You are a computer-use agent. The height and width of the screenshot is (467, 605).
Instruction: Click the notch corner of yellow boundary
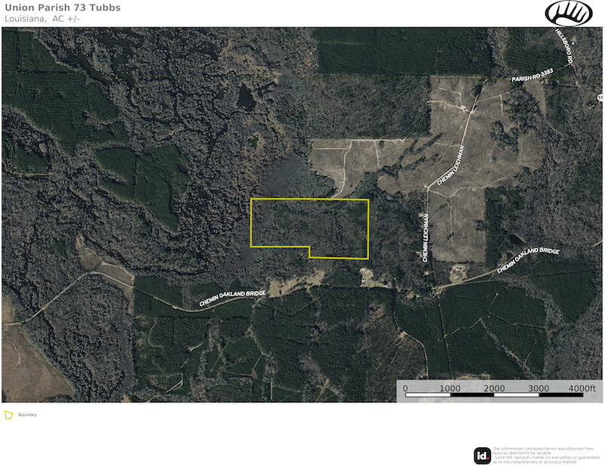point(309,247)
